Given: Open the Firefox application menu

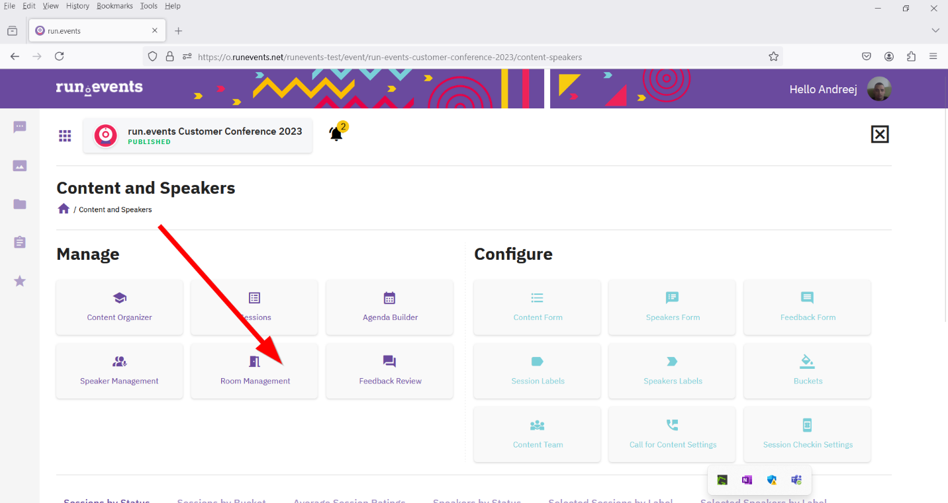Looking at the screenshot, I should click(x=933, y=57).
